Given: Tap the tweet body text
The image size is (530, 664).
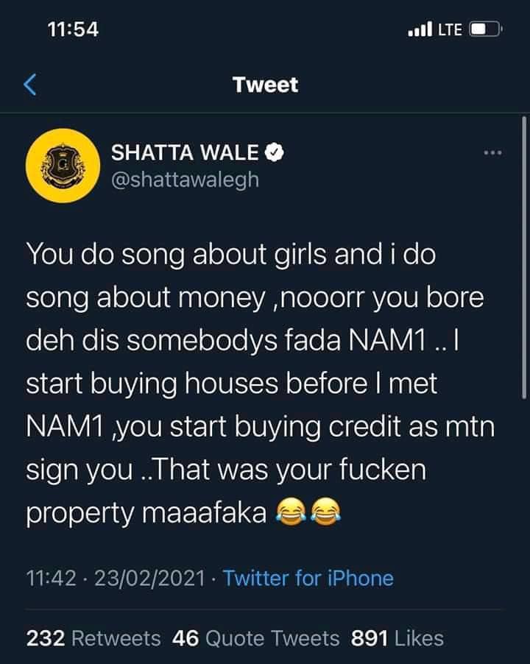Looking at the screenshot, I should pyautogui.click(x=261, y=384).
